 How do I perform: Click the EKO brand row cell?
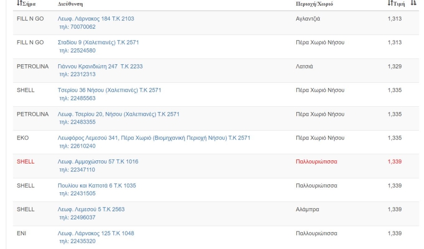coord(23,138)
